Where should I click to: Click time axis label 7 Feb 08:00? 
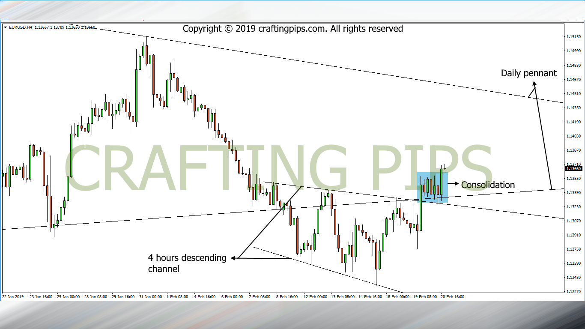click(260, 296)
